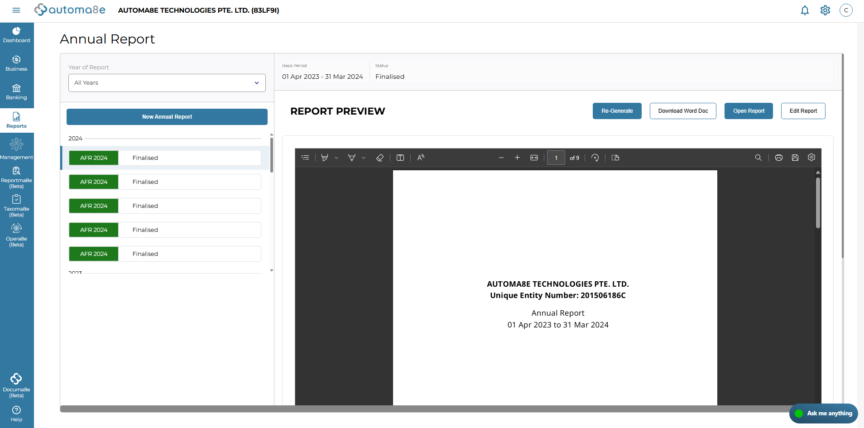Click the Annual Report page heading

point(107,39)
